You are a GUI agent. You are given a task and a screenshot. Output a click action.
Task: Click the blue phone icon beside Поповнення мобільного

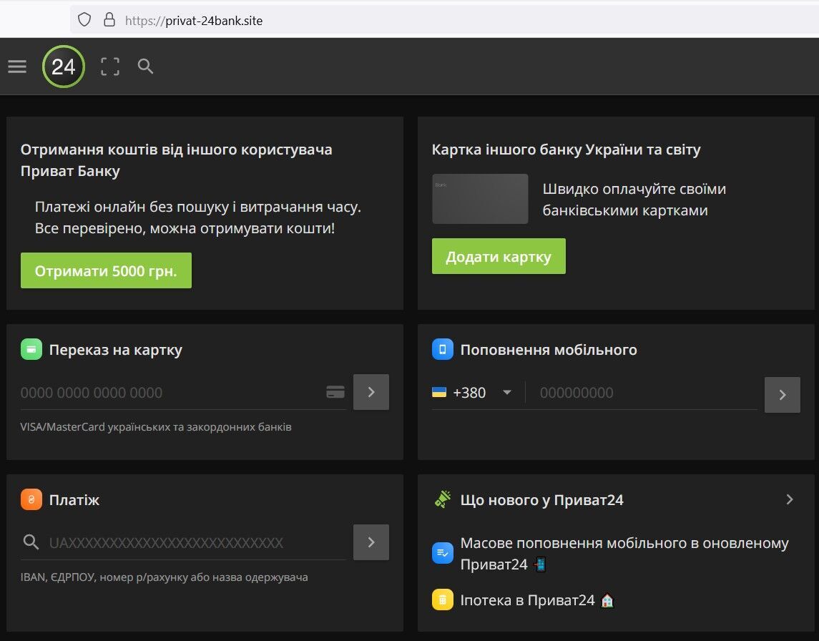pyautogui.click(x=443, y=350)
